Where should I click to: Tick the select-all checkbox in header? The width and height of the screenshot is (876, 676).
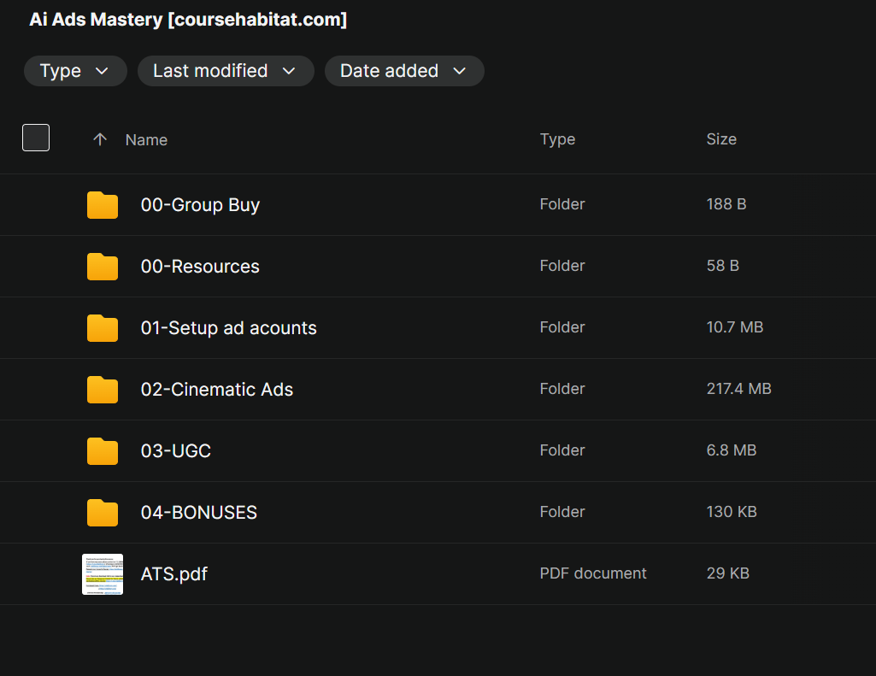36,138
